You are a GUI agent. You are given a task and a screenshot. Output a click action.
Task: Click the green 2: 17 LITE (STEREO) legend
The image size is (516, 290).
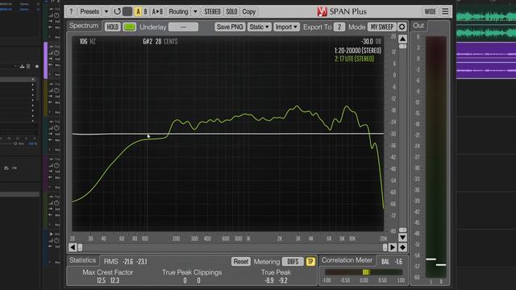355,59
